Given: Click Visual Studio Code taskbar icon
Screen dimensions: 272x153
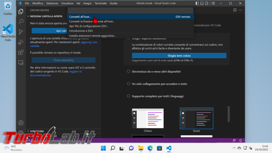Looking at the screenshot, I should pyautogui.click(x=169, y=148).
